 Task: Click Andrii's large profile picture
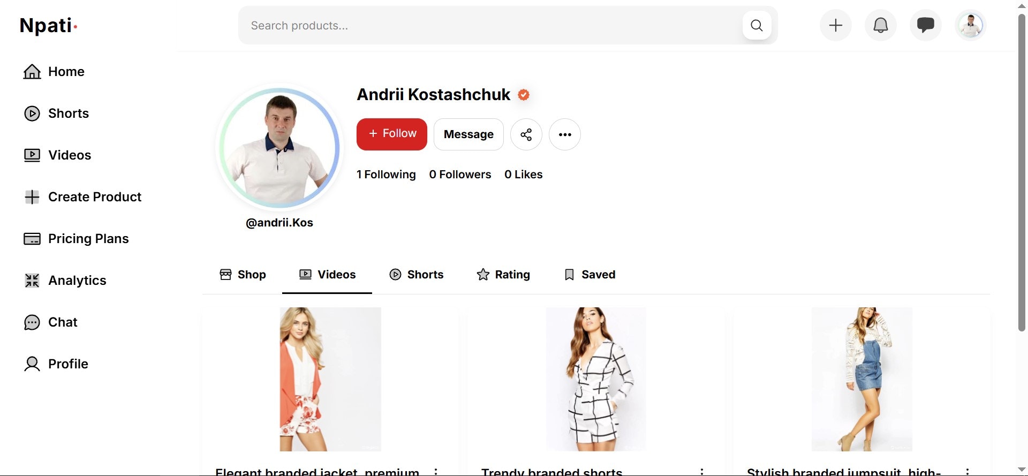279,148
